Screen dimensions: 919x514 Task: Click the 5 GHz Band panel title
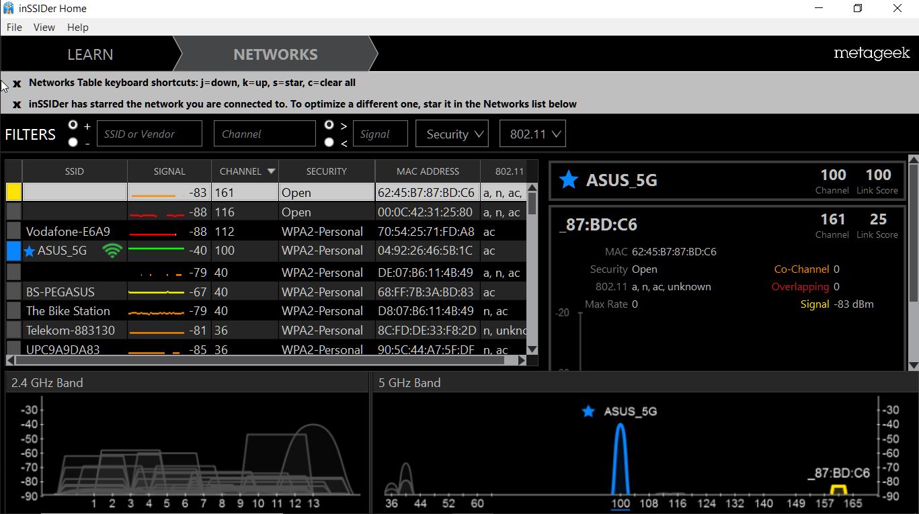click(409, 383)
